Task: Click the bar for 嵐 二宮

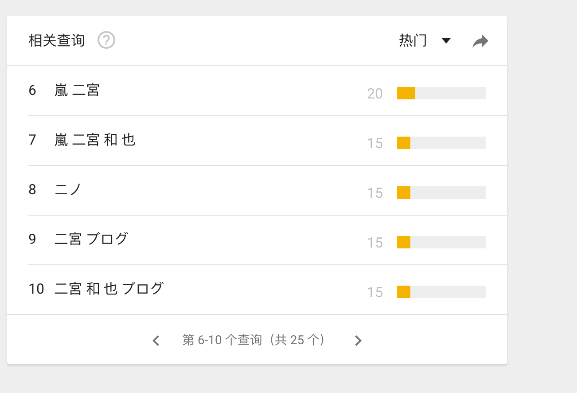Action: [441, 93]
